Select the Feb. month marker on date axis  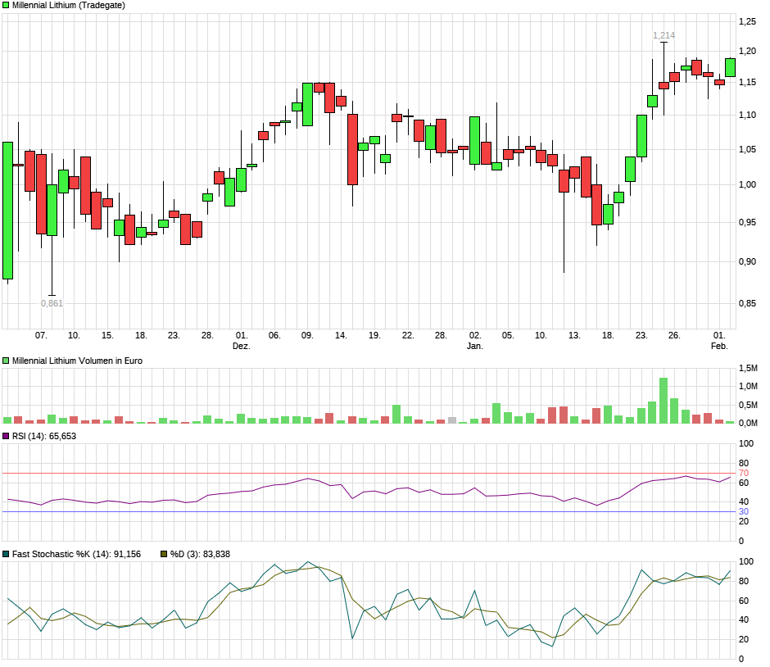click(719, 346)
